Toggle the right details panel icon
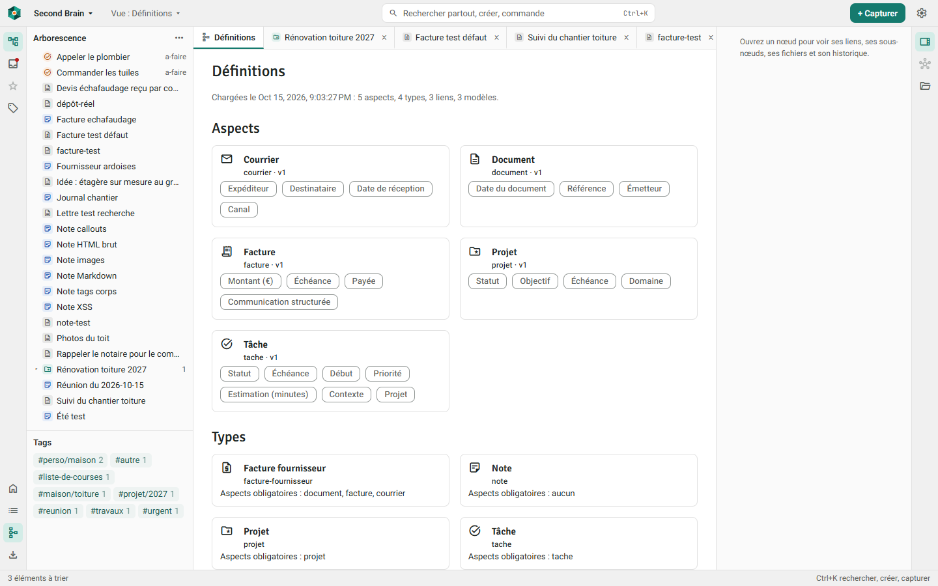The image size is (938, 586). (x=925, y=42)
